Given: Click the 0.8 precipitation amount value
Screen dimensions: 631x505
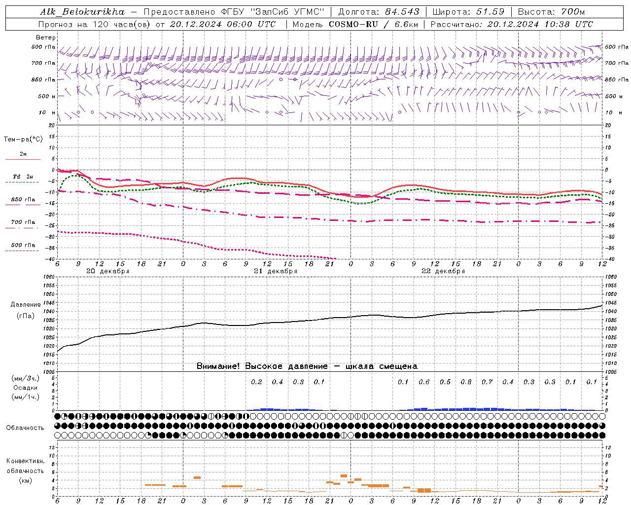Looking at the screenshot, I should (x=466, y=382).
